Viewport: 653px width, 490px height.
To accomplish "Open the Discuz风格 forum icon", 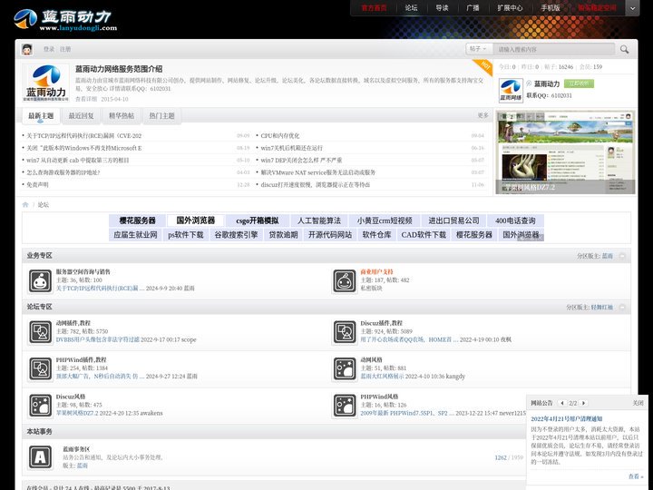I will 41,406.
